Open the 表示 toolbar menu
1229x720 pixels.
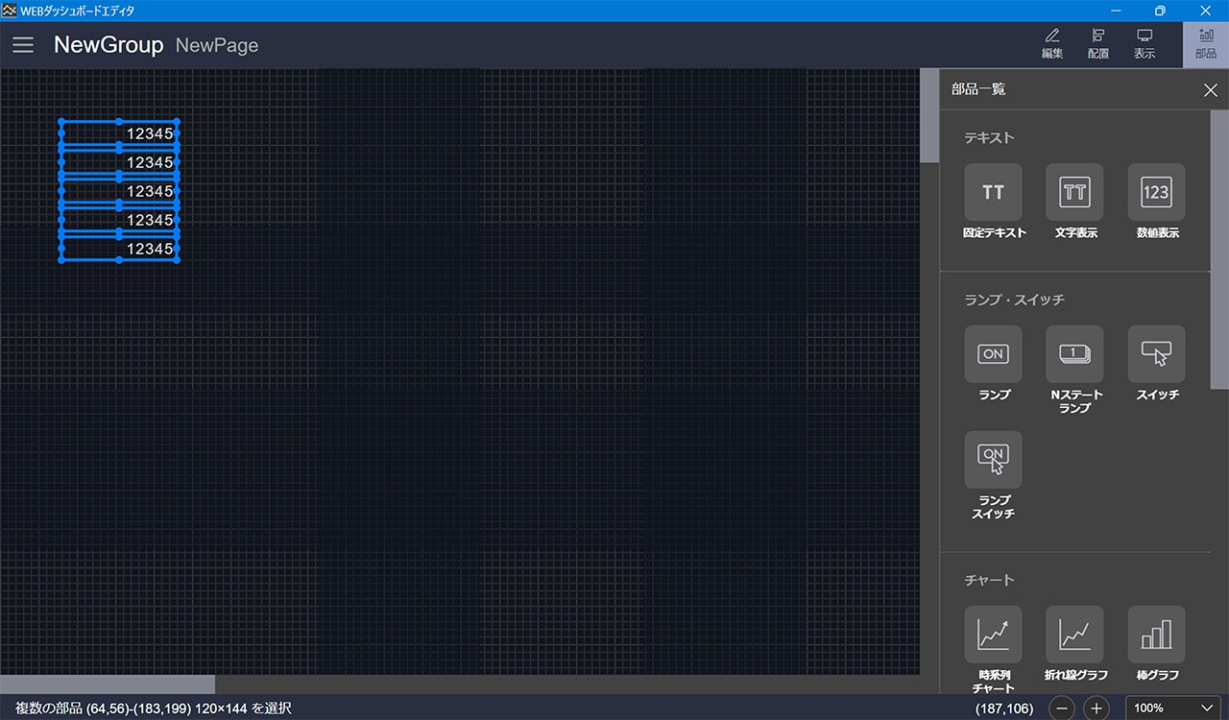1145,44
